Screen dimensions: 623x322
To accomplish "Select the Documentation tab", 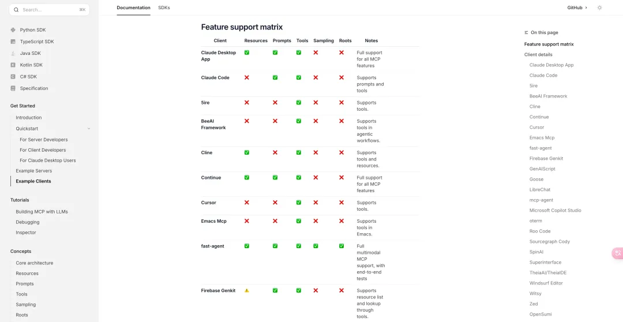I will 133,8.
